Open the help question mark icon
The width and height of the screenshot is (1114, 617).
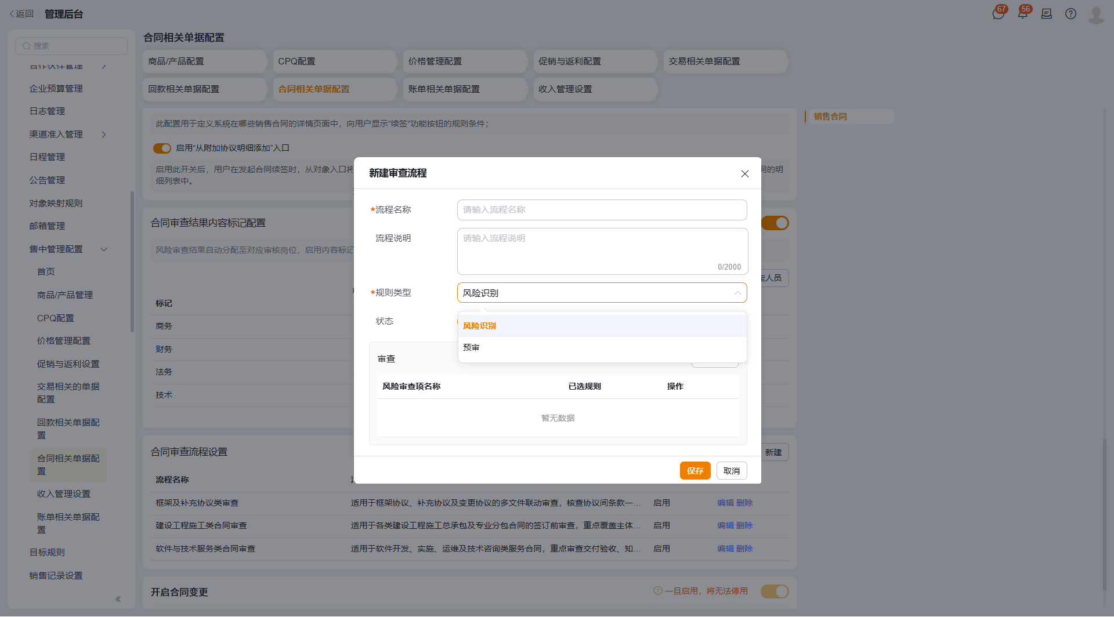(x=1070, y=13)
